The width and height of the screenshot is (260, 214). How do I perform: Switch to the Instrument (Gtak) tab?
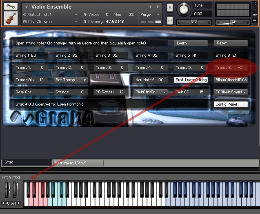click(78, 163)
